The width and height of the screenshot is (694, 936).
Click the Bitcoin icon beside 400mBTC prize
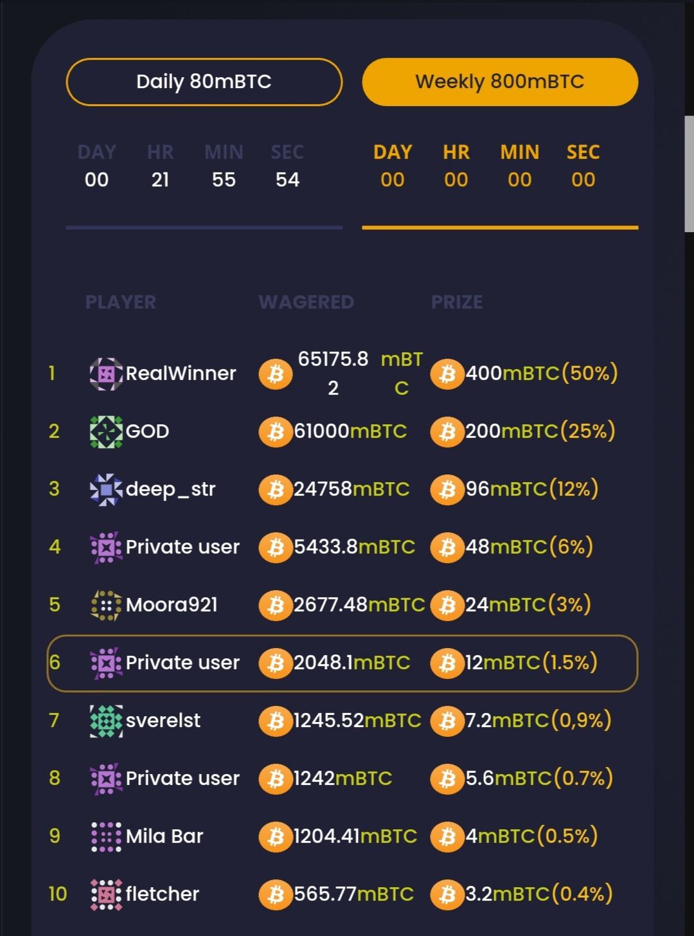447,373
